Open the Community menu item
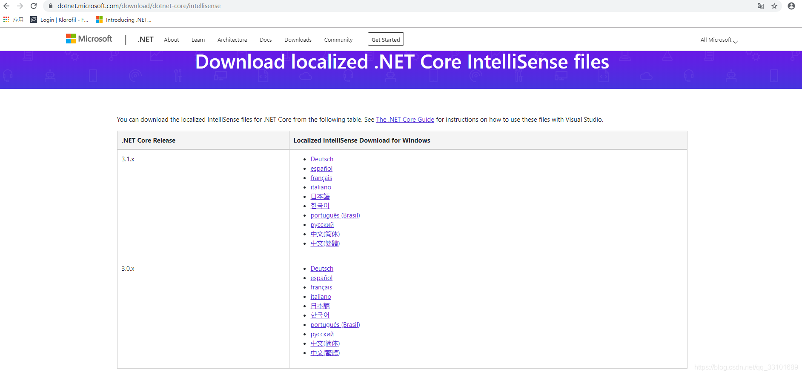Image resolution: width=802 pixels, height=375 pixels. coord(338,40)
